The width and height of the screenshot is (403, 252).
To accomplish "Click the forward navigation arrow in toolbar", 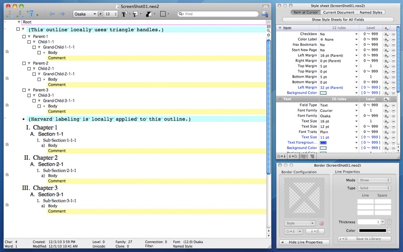I will (62, 14).
